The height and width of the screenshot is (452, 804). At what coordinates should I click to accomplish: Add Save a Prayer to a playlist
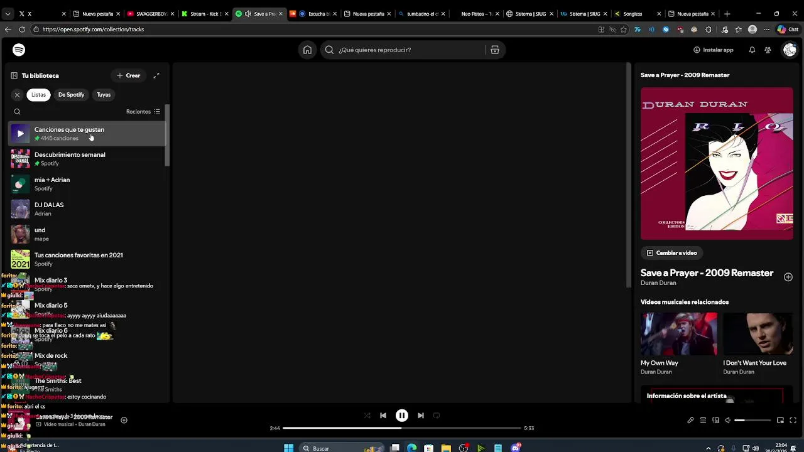[788, 277]
